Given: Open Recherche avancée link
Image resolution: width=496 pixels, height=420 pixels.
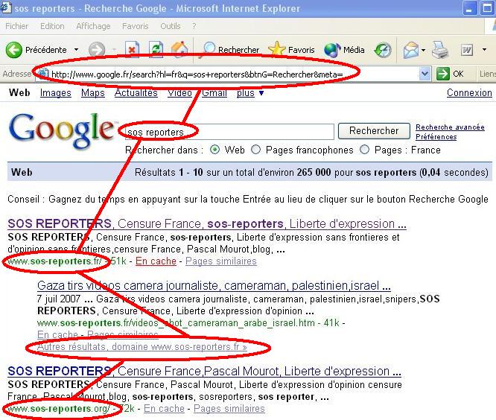Looking at the screenshot, I should coord(450,127).
